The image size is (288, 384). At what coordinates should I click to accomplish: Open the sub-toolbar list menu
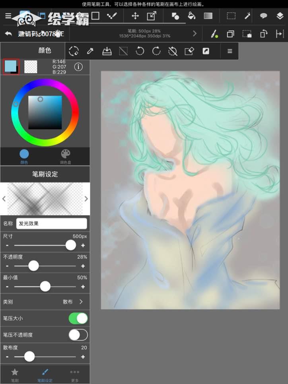coord(230,51)
